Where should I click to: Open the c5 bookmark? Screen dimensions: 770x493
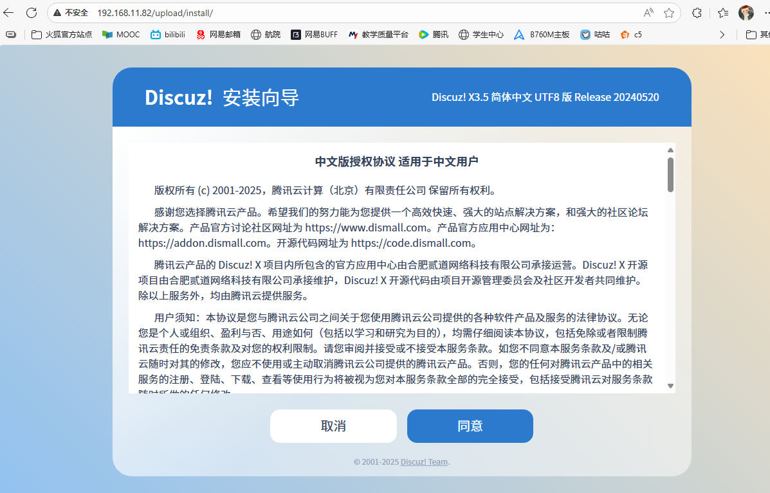(x=631, y=34)
